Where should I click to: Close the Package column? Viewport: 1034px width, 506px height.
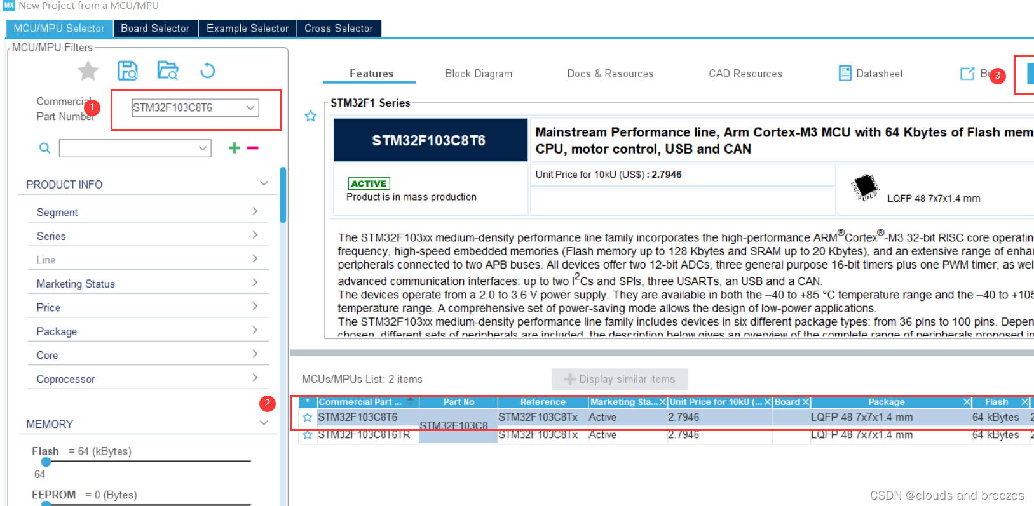[x=967, y=402]
